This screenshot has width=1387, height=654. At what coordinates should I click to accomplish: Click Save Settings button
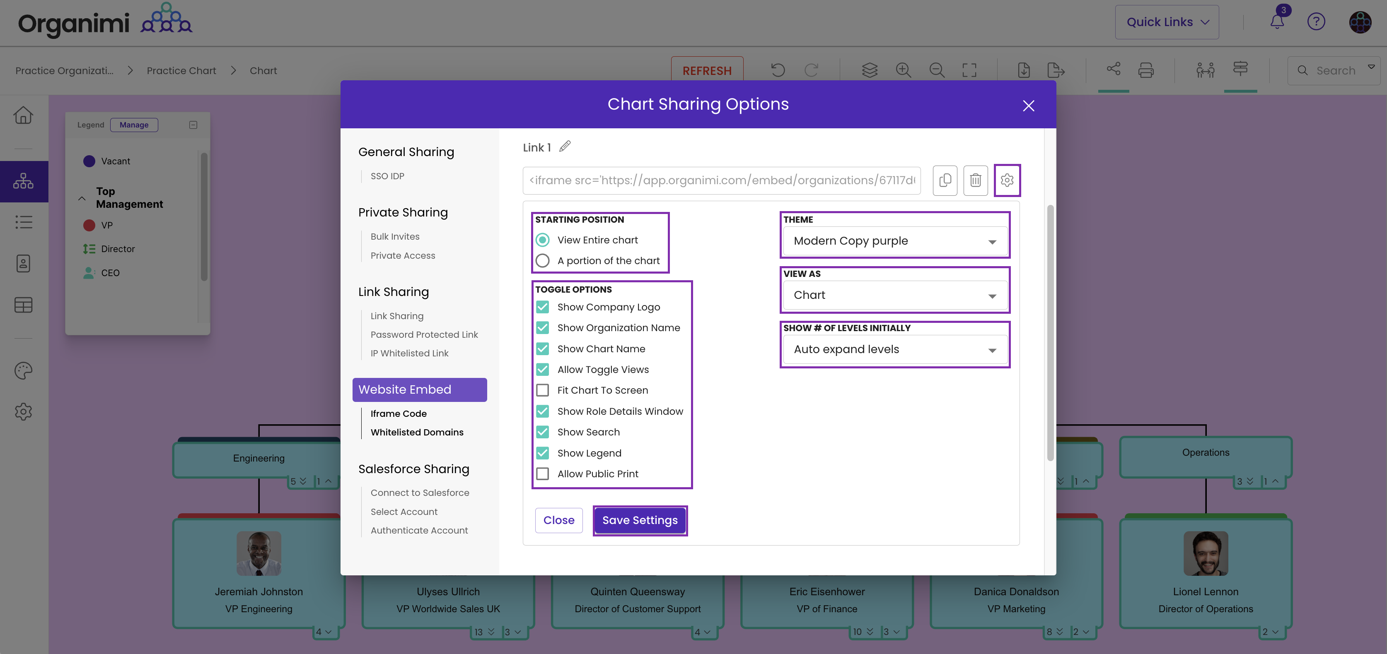click(x=640, y=520)
